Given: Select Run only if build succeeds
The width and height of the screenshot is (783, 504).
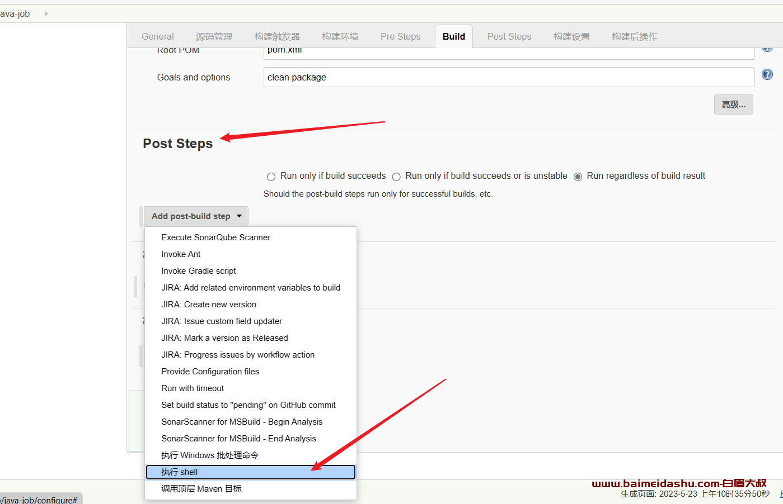Looking at the screenshot, I should (x=271, y=177).
